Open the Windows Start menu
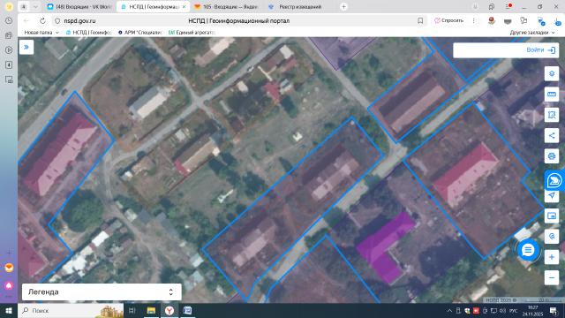This screenshot has height=318, width=565. 9,310
